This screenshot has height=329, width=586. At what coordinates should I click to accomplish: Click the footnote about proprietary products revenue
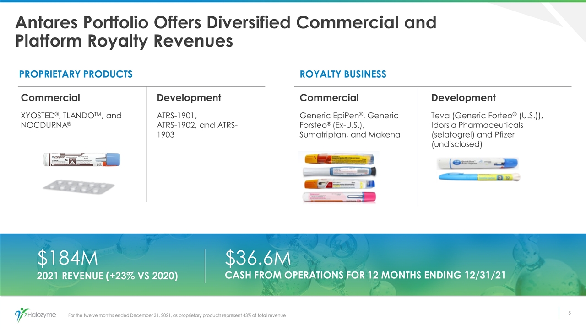[x=177, y=315]
